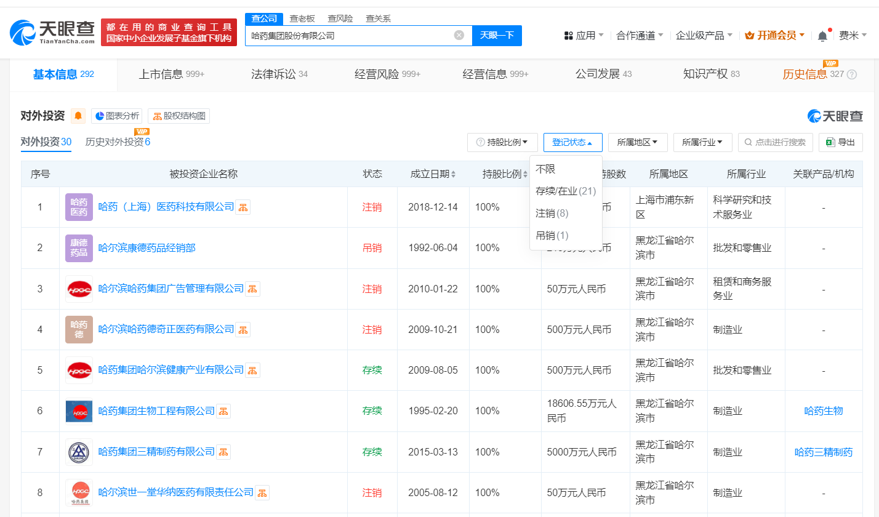
Task: Clear the search box with the X icon
Action: click(x=459, y=35)
